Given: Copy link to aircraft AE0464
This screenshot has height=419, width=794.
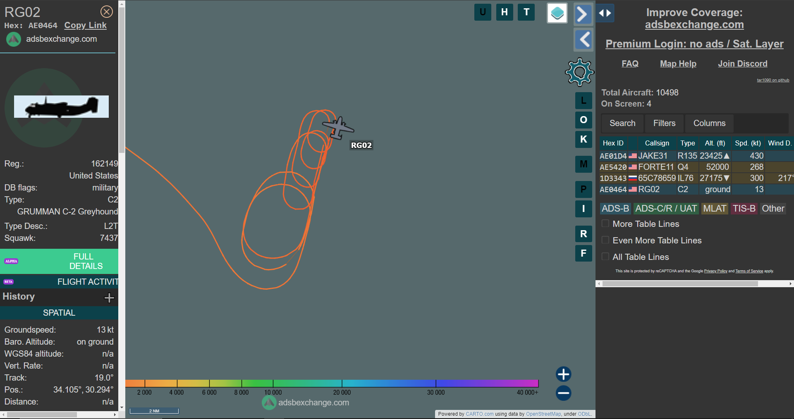Looking at the screenshot, I should (85, 25).
